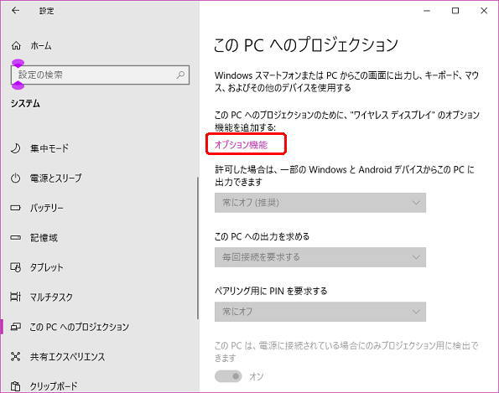Click the 共有エクスペリエンス icon

(x=16, y=356)
